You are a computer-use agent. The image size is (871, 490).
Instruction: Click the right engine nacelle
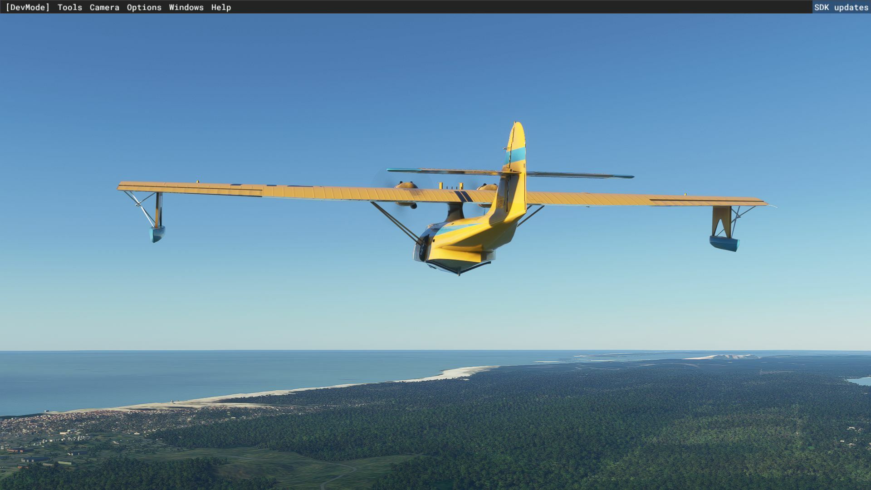point(488,188)
